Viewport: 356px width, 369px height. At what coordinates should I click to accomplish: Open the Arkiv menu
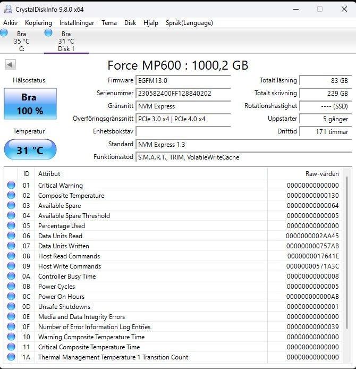(x=10, y=23)
